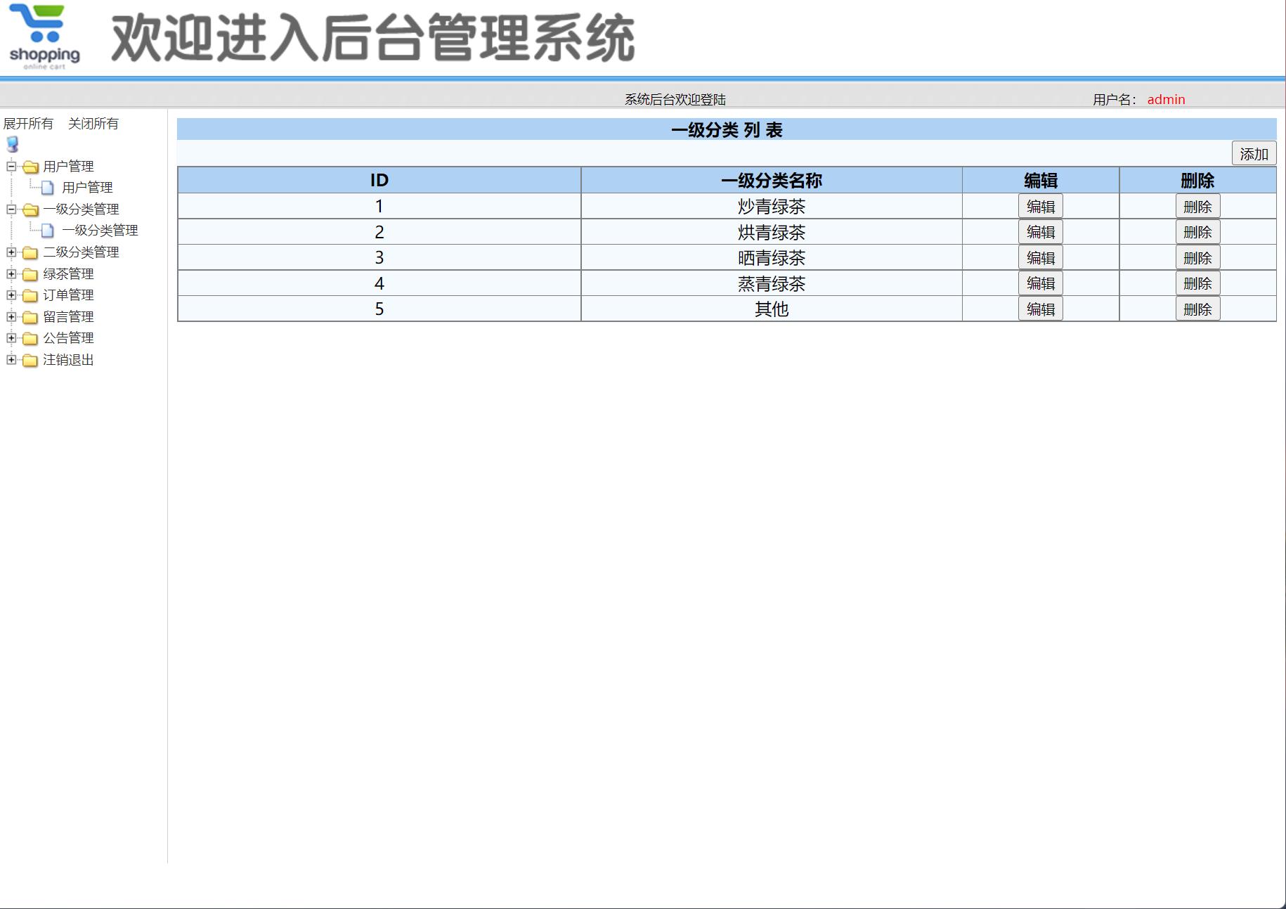Click the 绿茶管理 folder icon

29,273
